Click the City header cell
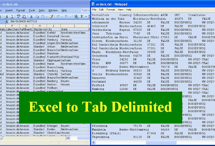Viewport: 215px width, 146px height. coord(54,29)
